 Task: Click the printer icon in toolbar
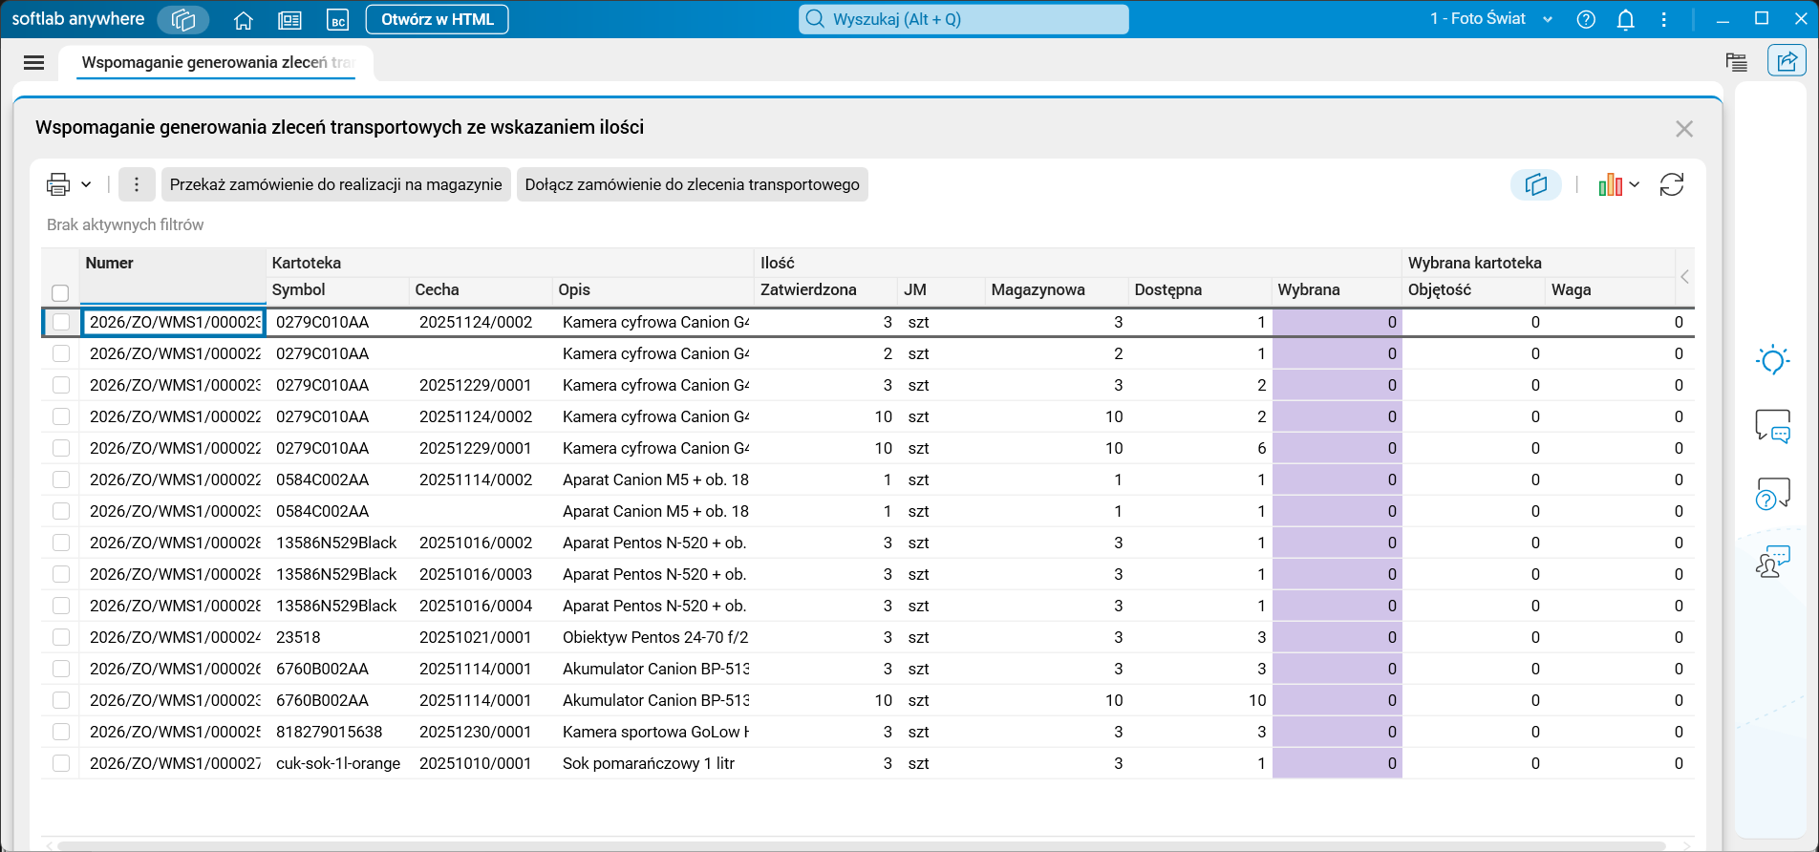[x=58, y=184]
